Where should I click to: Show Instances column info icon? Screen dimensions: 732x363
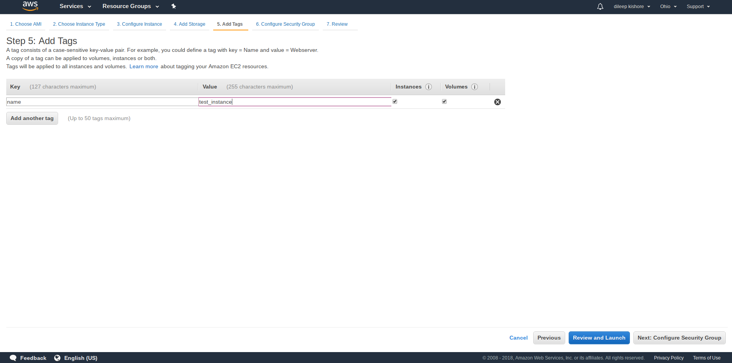(x=428, y=87)
